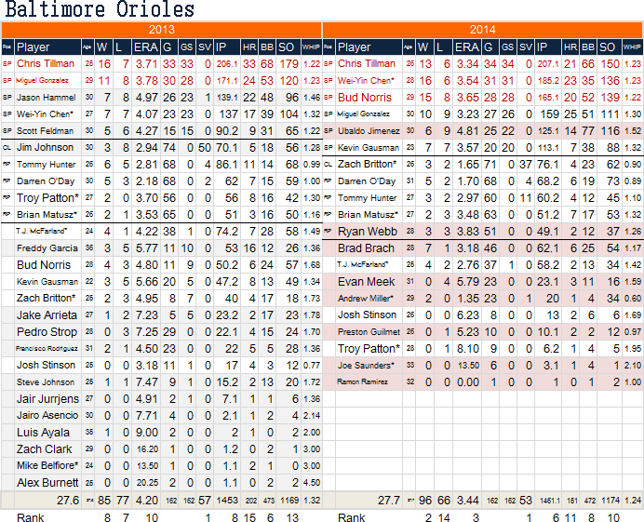Click Pedro Strop player name
The width and height of the screenshot is (644, 522).
47,332
